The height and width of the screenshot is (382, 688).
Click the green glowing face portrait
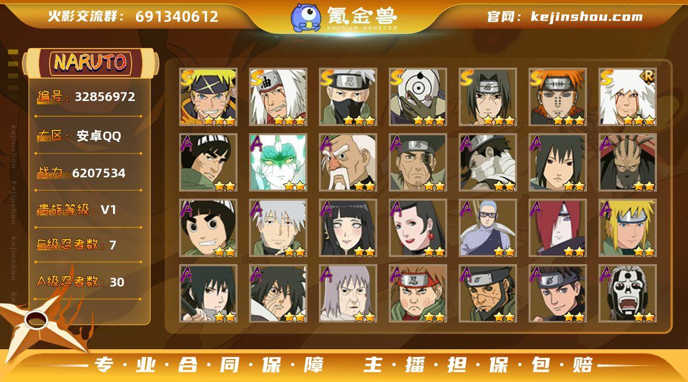tap(278, 163)
